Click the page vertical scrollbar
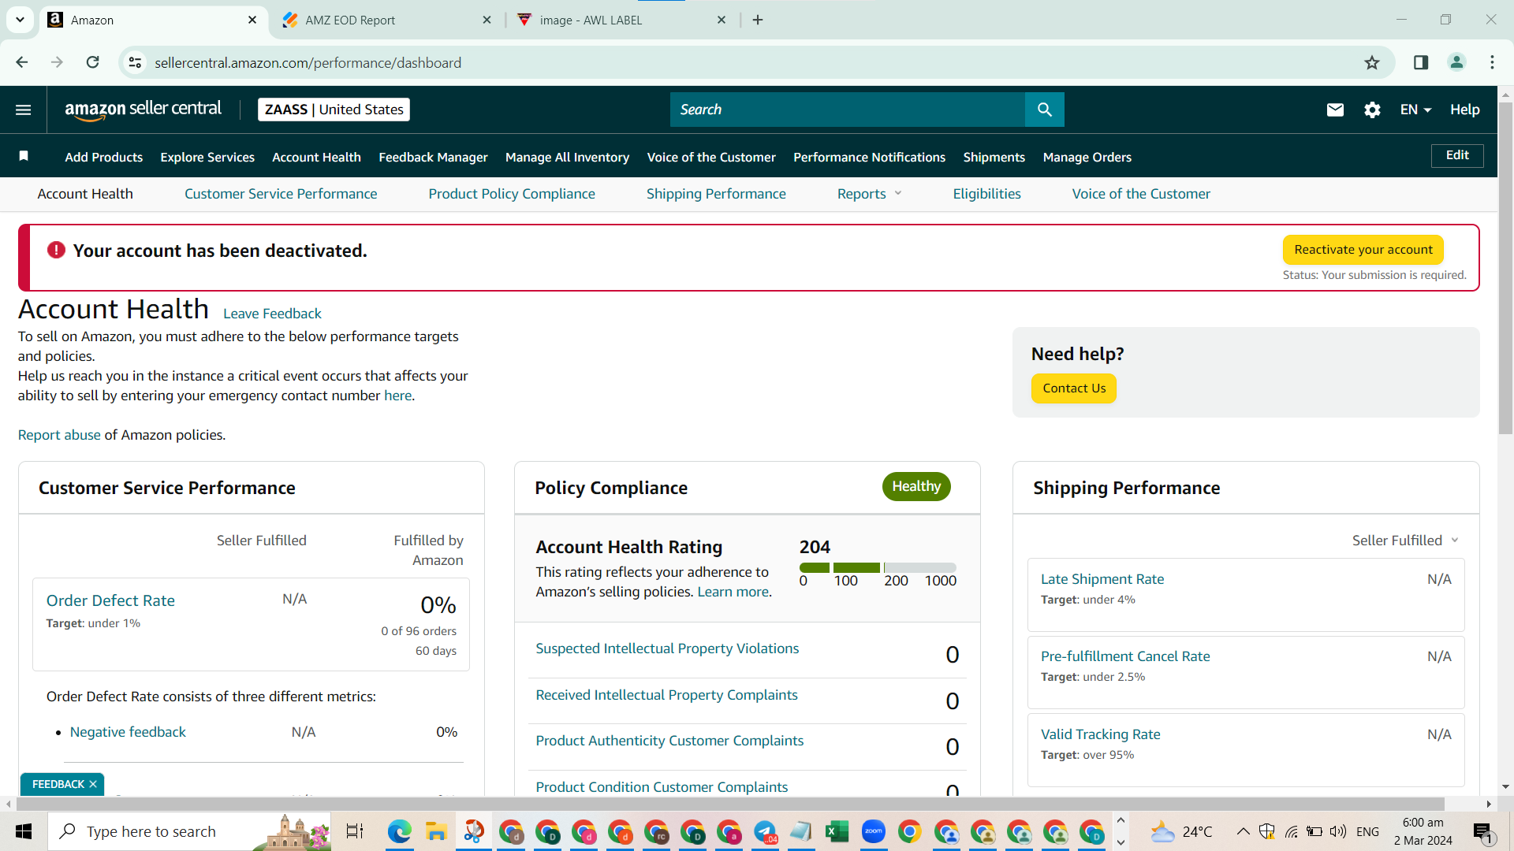 1505,268
